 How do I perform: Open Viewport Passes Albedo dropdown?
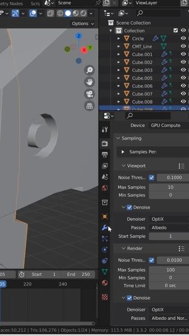point(169,227)
